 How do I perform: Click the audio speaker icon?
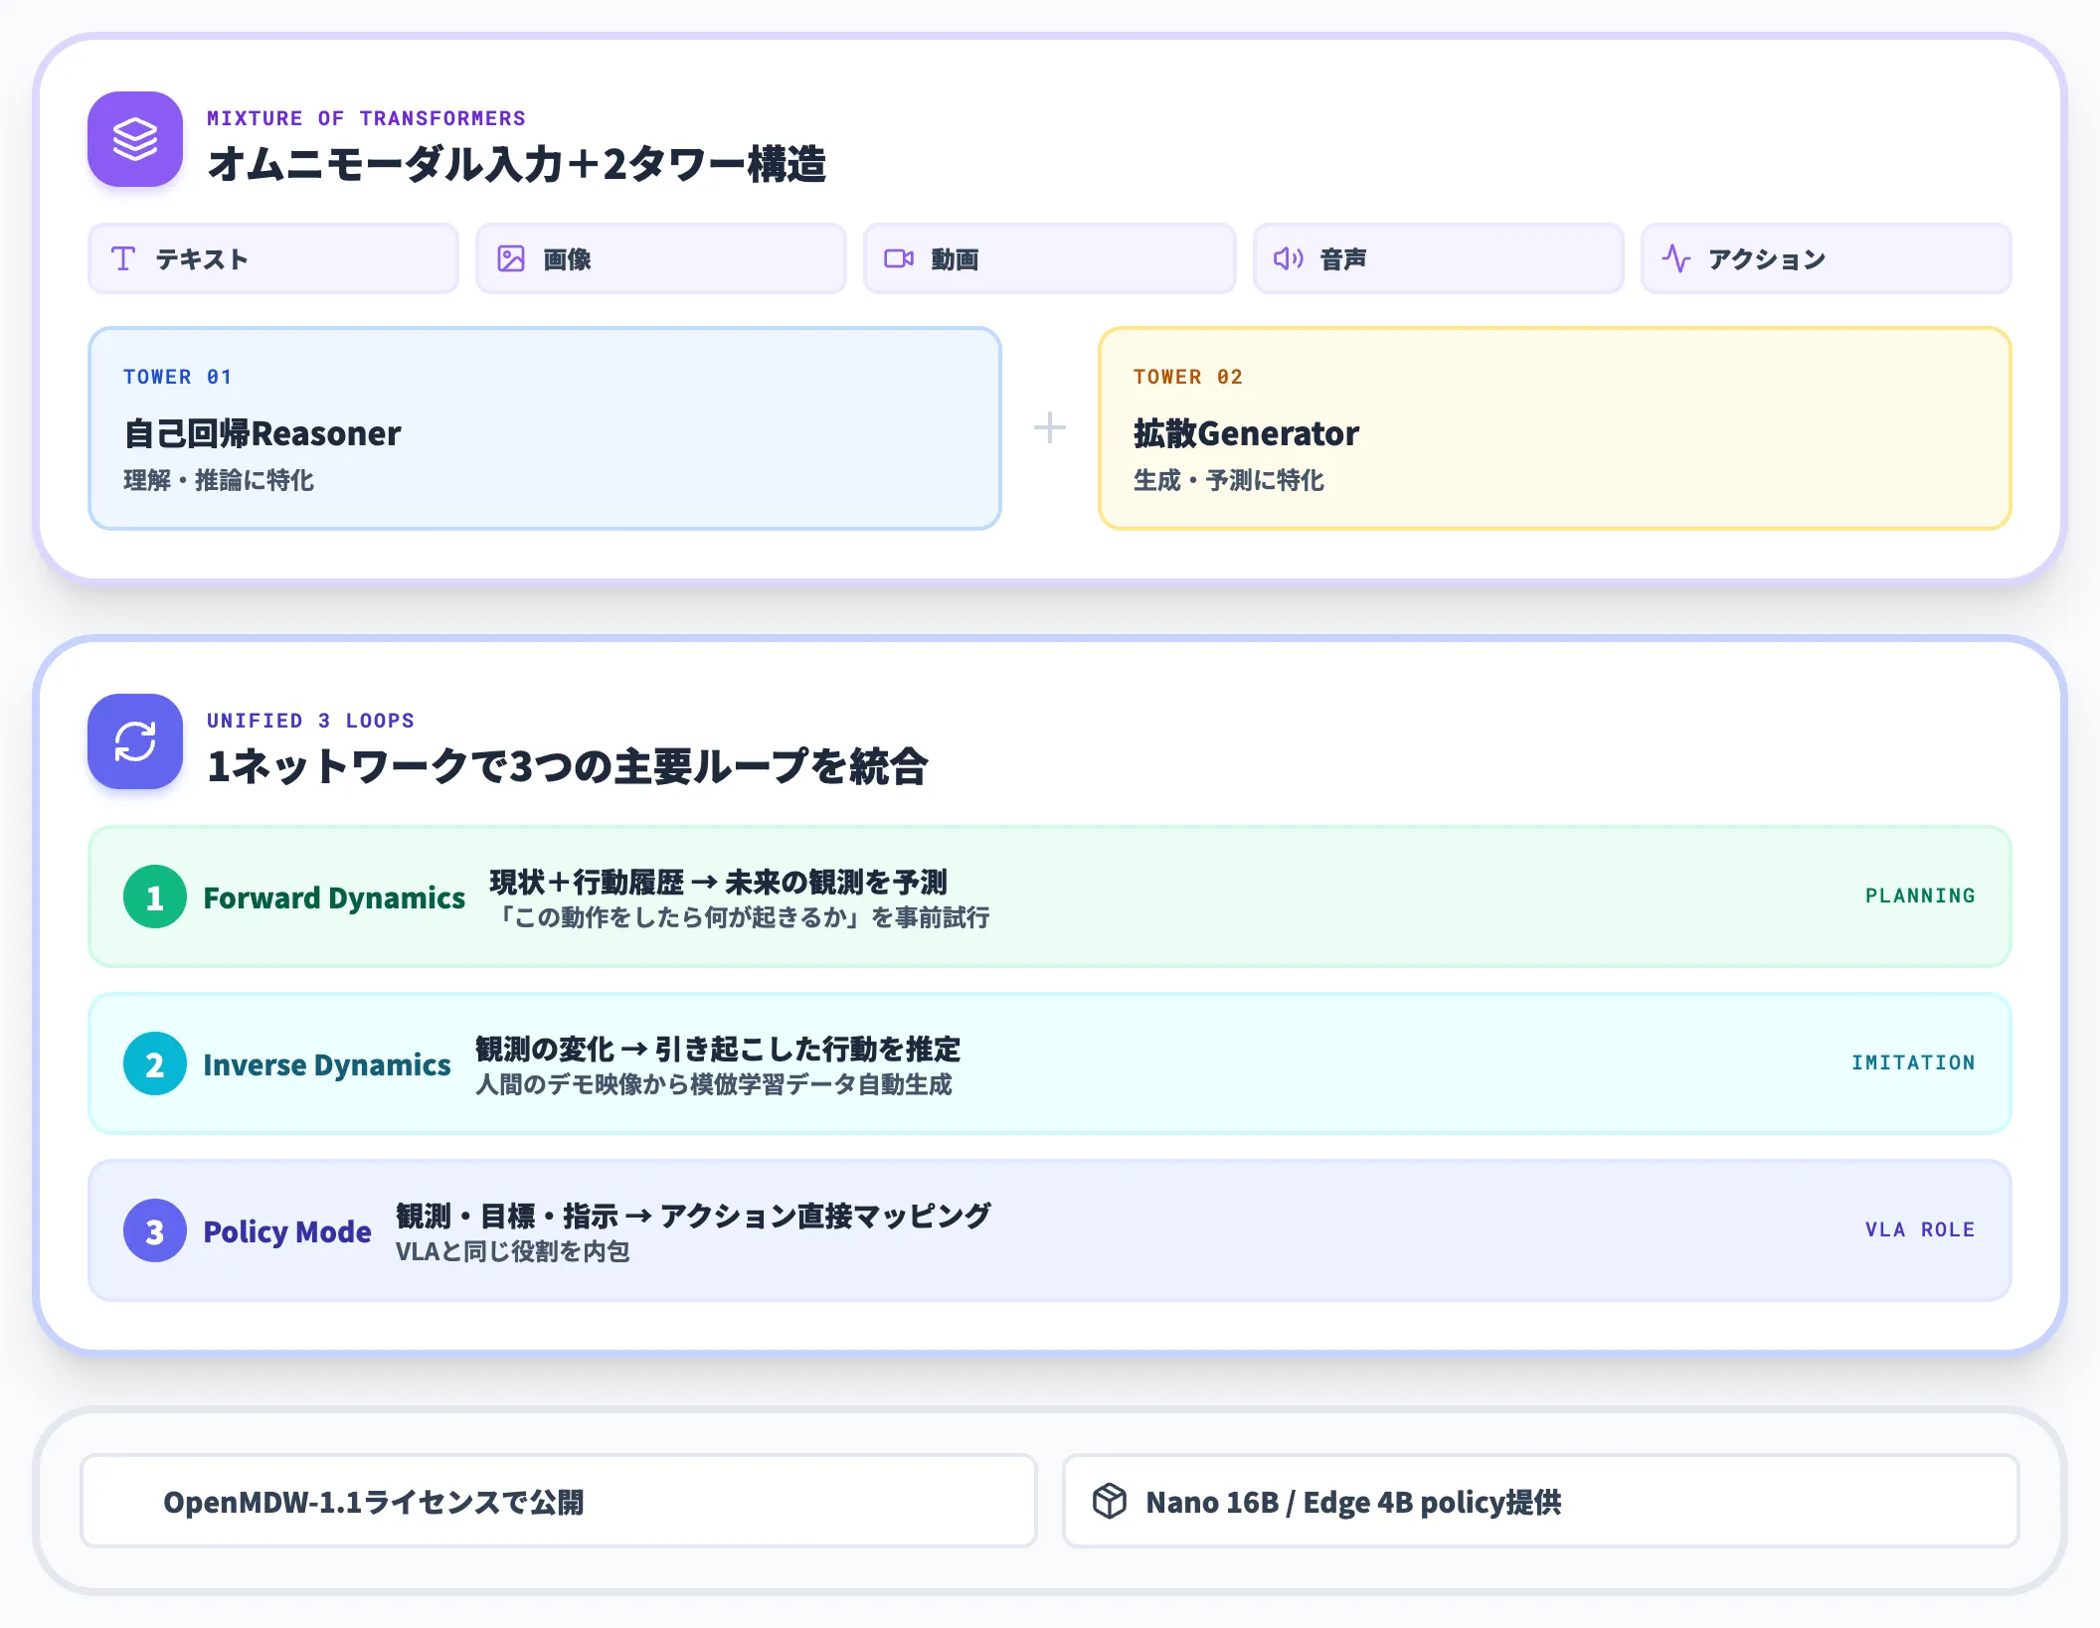pyautogui.click(x=1288, y=259)
